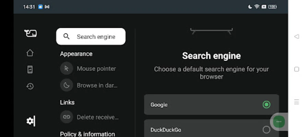Select Google radio button
Screen dimensions: 305x137
[266, 104]
